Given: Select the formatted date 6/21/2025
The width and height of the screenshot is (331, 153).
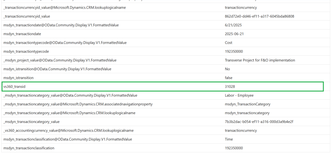Looking at the screenshot, I should (x=233, y=25).
